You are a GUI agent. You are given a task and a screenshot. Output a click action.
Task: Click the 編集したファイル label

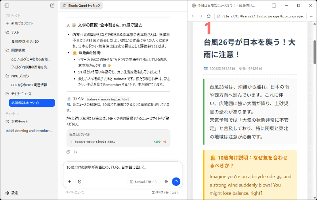pos(80,134)
